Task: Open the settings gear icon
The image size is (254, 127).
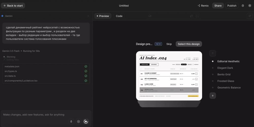Action: [250, 6]
